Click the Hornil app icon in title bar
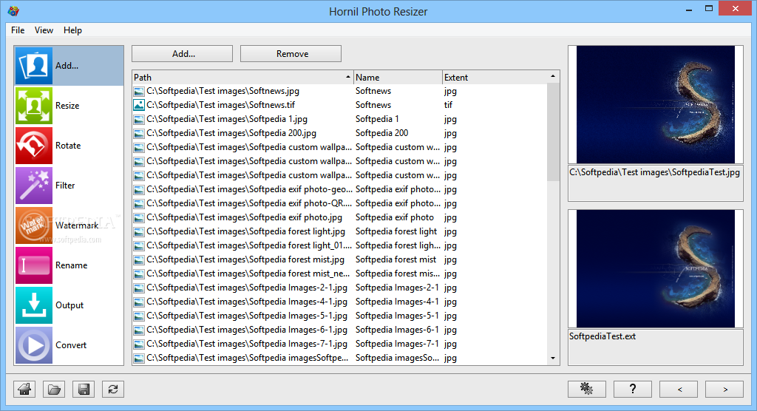Viewport: 757px width, 411px height. point(13,10)
